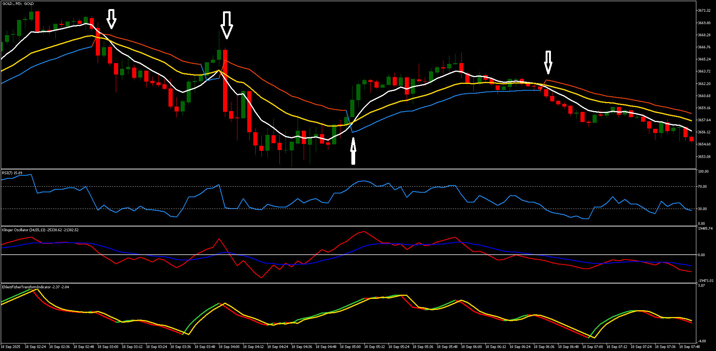Click the 18 Sep 04:00 time label

point(229,346)
